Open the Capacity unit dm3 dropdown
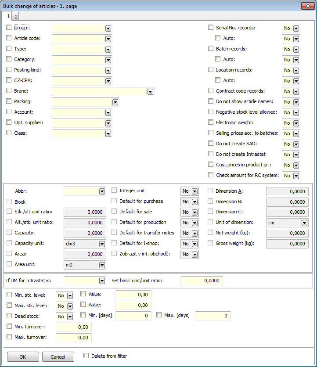Image resolution: width=317 pixels, height=367 pixels. [x=102, y=244]
